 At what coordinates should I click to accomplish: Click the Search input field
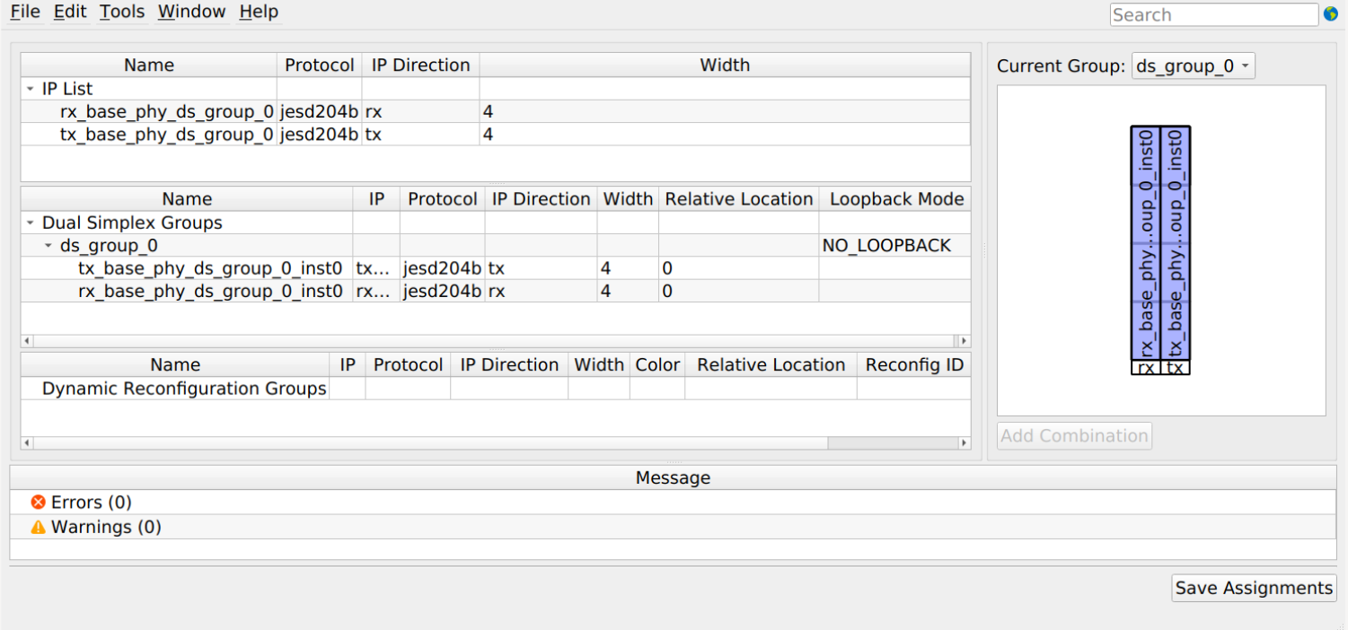point(1213,15)
